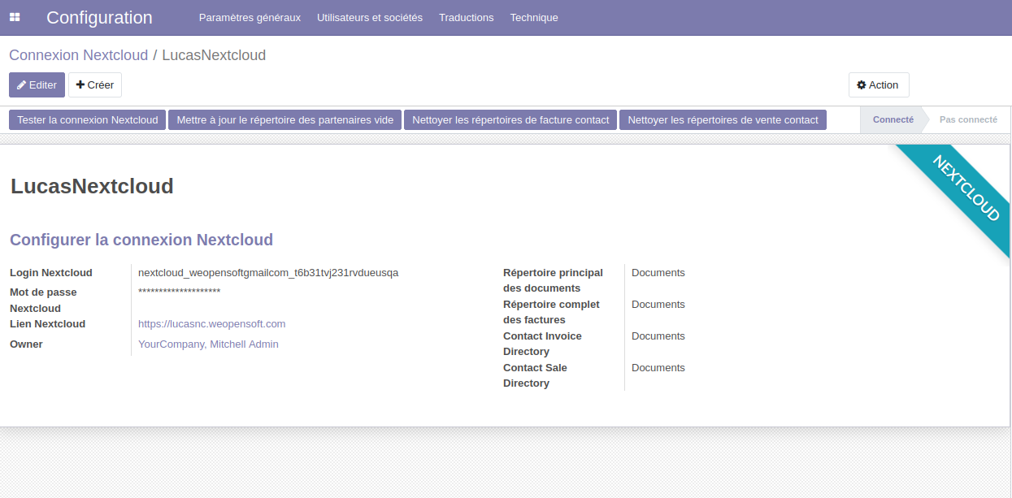Click the Contact Invoice Directory label
Image resolution: width=1012 pixels, height=498 pixels.
pyautogui.click(x=542, y=344)
